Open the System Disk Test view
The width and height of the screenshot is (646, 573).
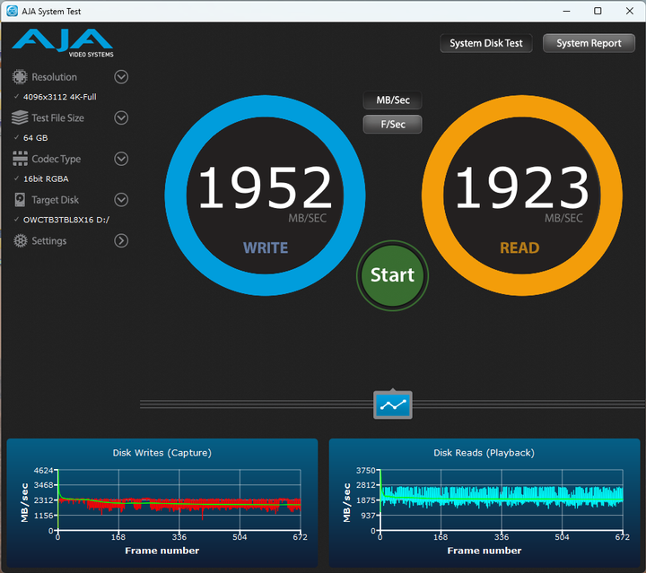pyautogui.click(x=486, y=43)
